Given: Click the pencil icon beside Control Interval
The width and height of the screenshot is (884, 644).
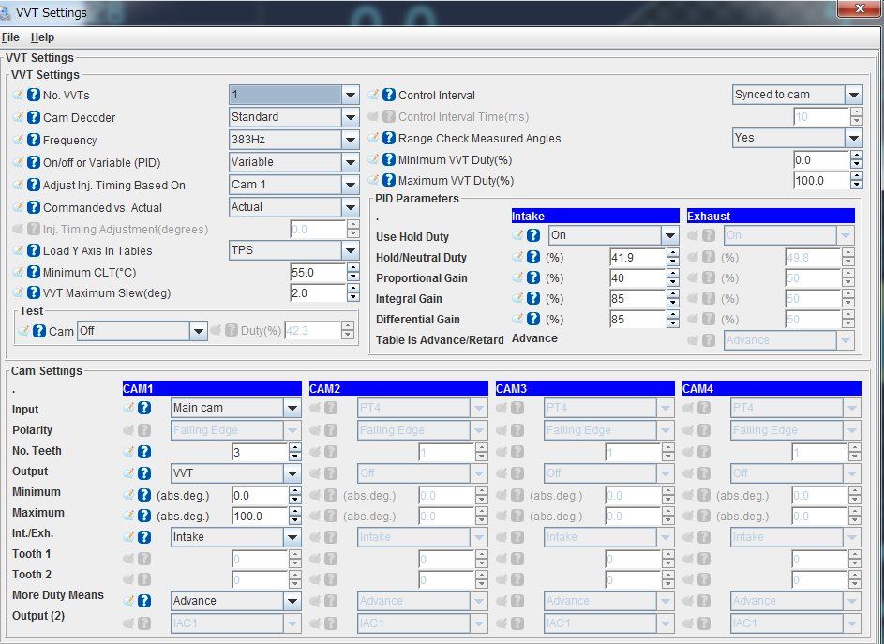Looking at the screenshot, I should pos(374,95).
